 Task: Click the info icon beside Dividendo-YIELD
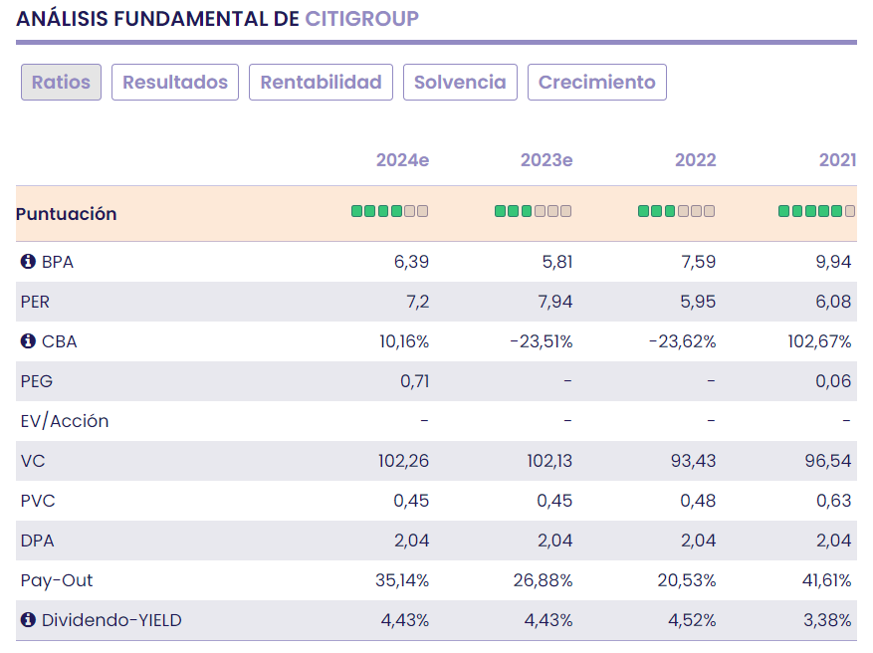(x=28, y=620)
